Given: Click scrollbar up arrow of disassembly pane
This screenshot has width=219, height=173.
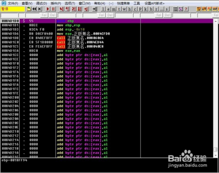Looking at the screenshot, I should pos(215,21).
